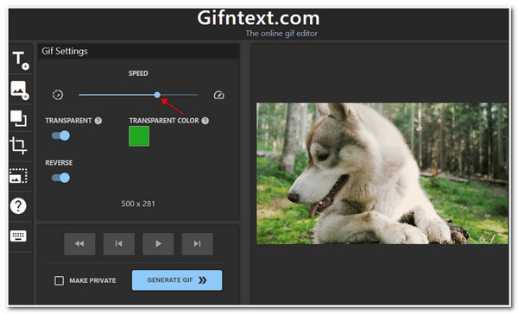Screen dimensions: 518x314
Task: Toggle the REVERSE switch off
Action: (x=60, y=178)
